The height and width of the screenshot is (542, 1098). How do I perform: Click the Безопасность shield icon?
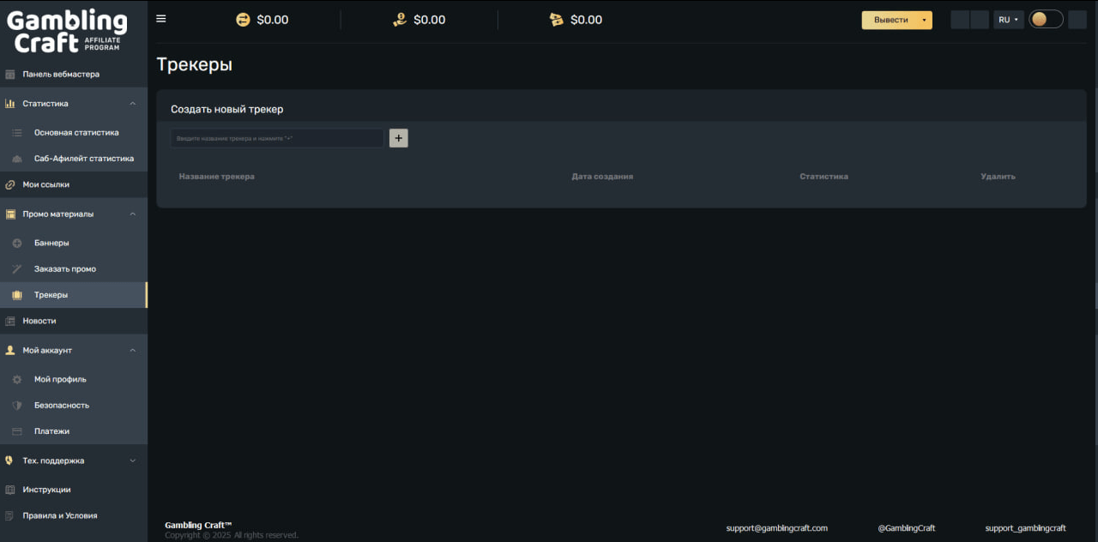[x=16, y=406]
